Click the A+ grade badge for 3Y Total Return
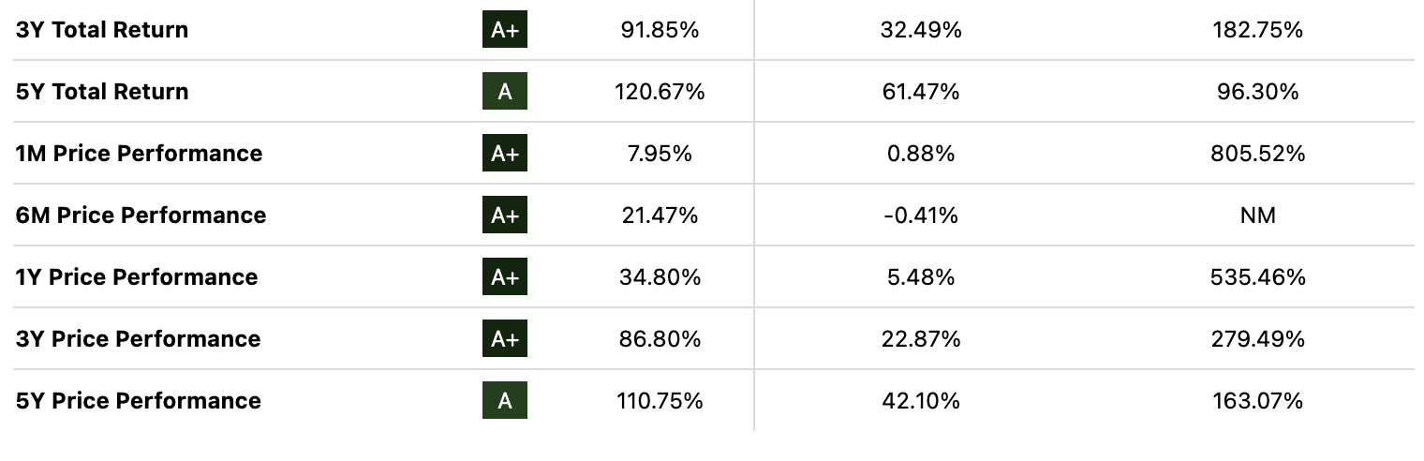This screenshot has height=461, width=1424. point(505,30)
